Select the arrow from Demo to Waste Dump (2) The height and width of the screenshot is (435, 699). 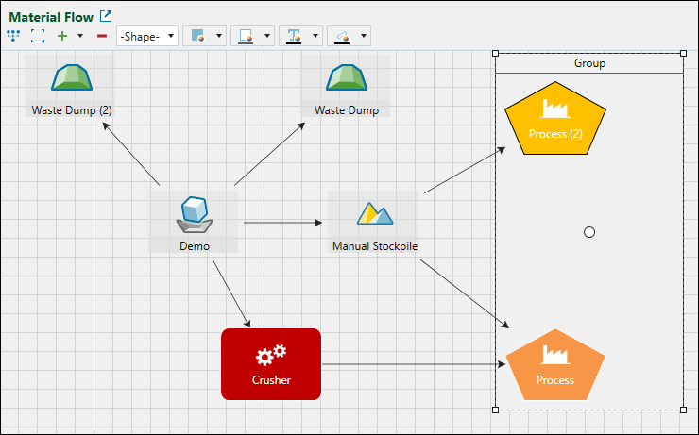131,154
